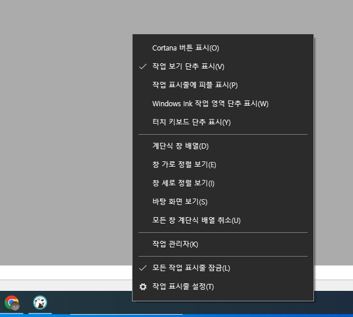Toggle 터치 키보드 단추 표시(Y)
The image size is (353, 317).
click(223, 122)
